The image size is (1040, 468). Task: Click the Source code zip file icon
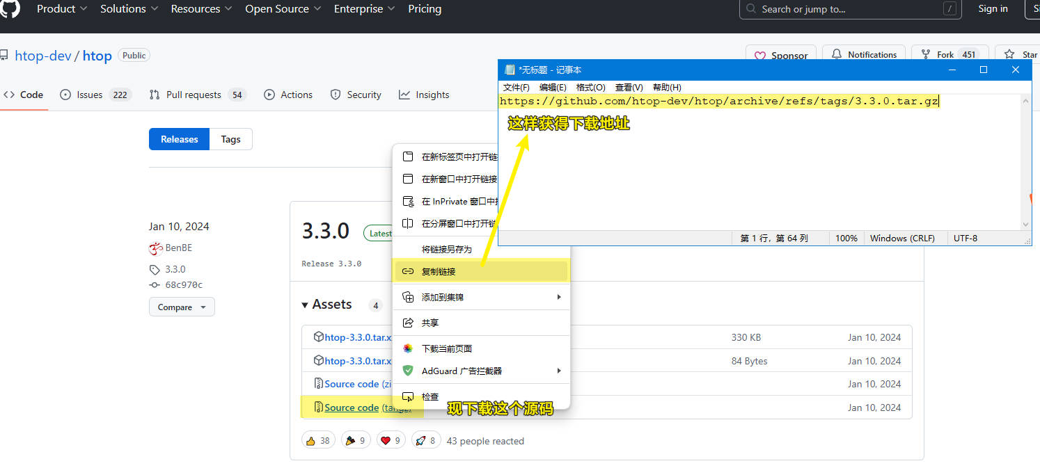pyautogui.click(x=318, y=384)
